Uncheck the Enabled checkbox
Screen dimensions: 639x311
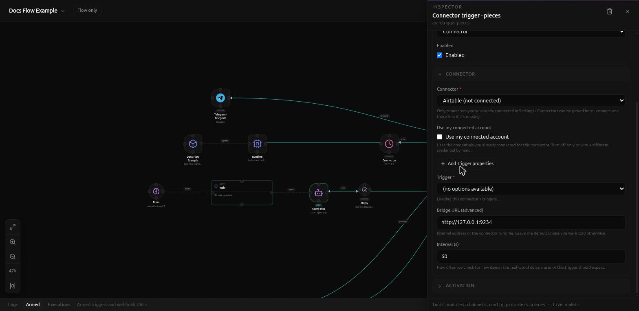pyautogui.click(x=440, y=55)
